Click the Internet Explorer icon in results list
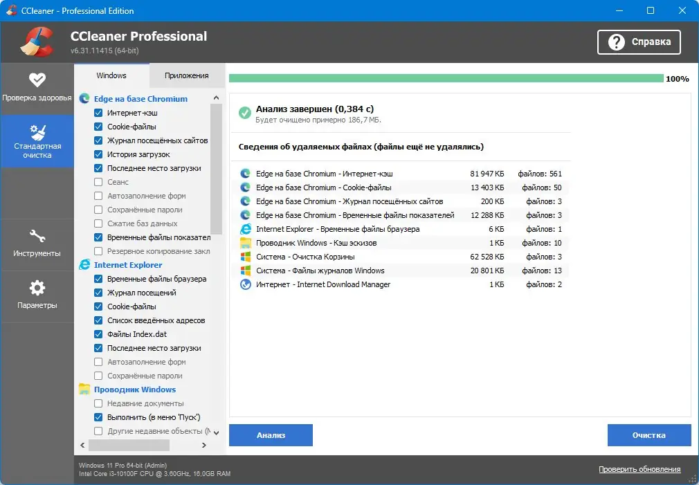 (x=244, y=229)
